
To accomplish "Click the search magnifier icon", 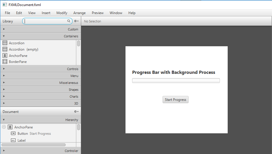I will 69,21.
